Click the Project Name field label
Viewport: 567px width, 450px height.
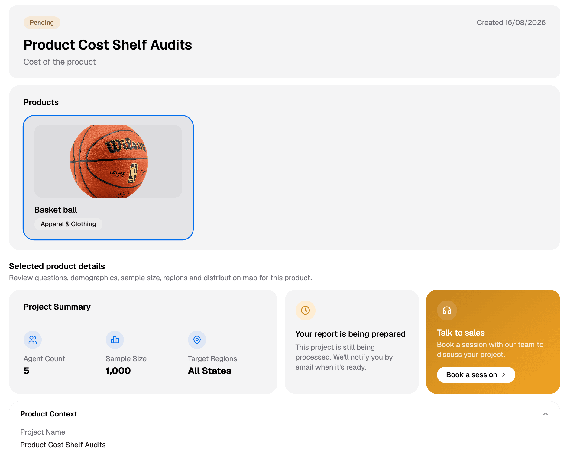(43, 432)
